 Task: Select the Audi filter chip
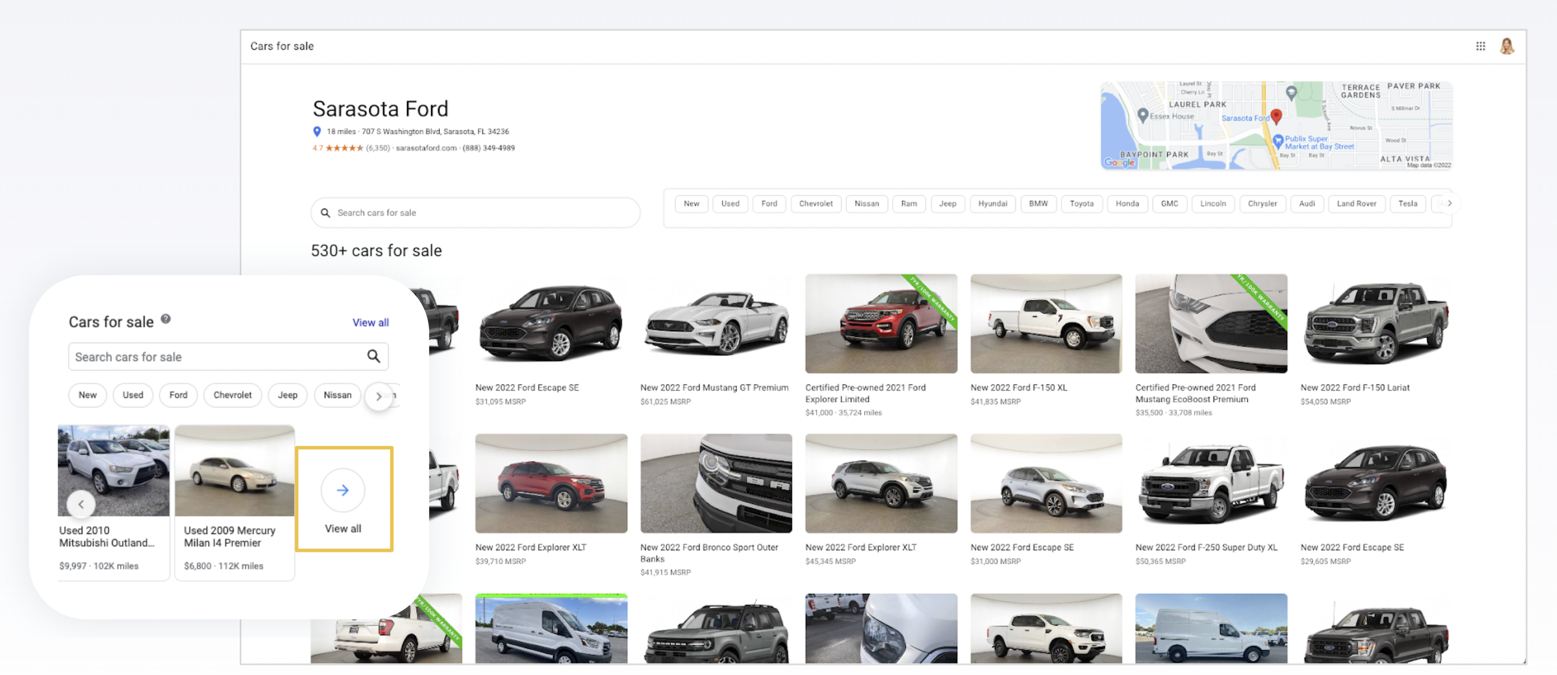[x=1306, y=204]
